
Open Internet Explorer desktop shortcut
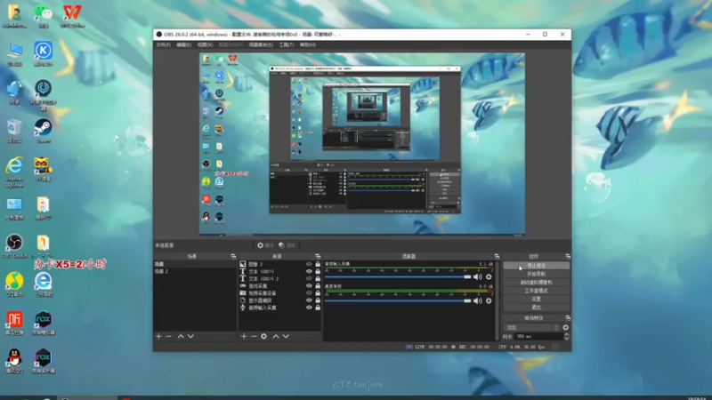(14, 172)
